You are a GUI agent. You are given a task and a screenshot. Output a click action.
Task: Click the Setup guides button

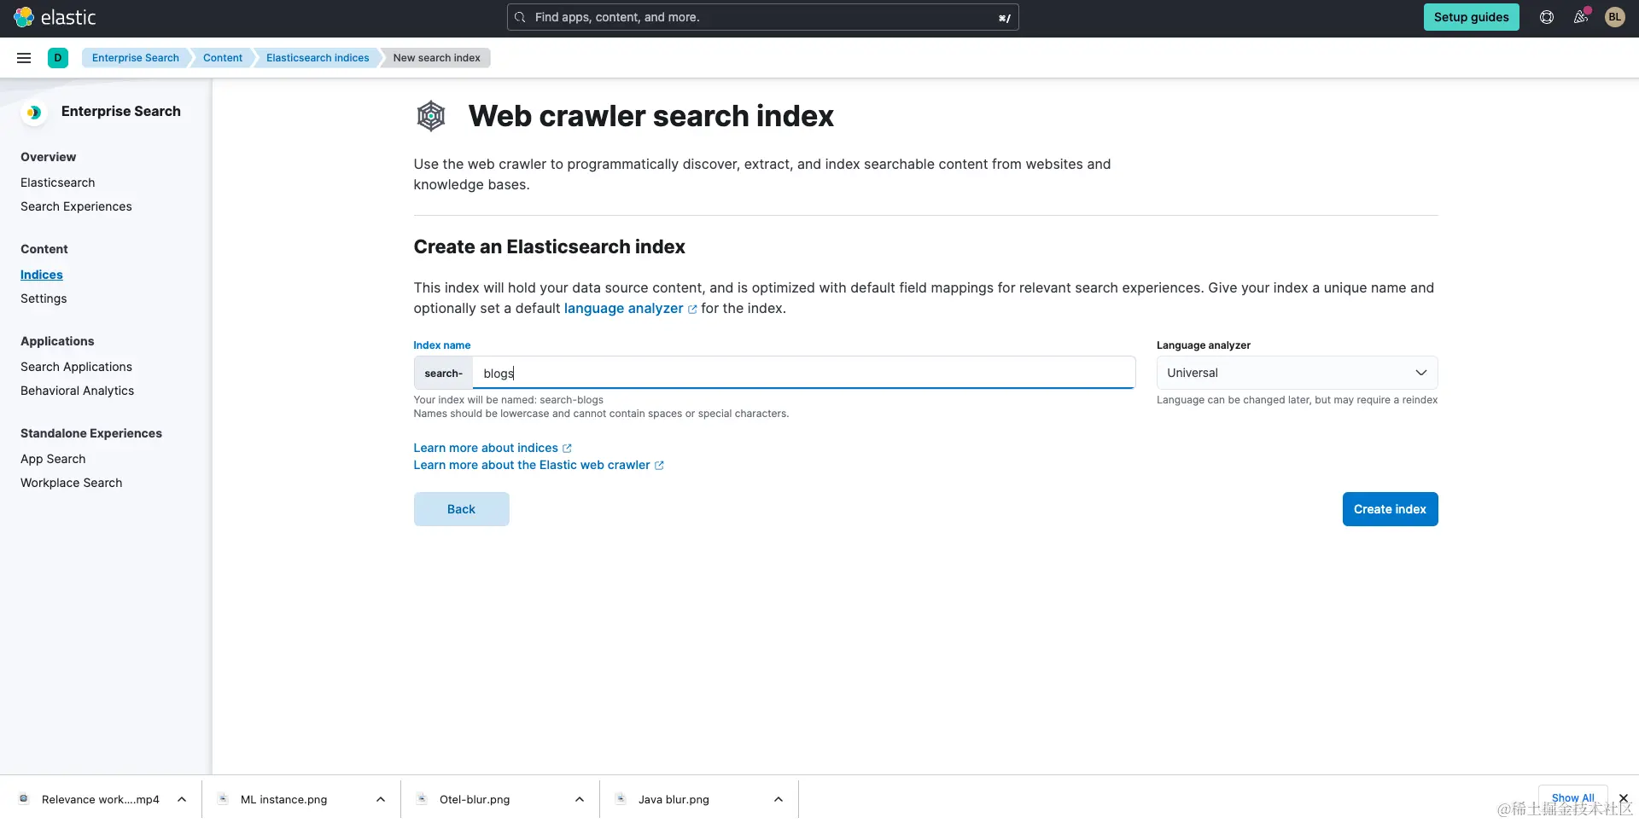click(x=1471, y=17)
